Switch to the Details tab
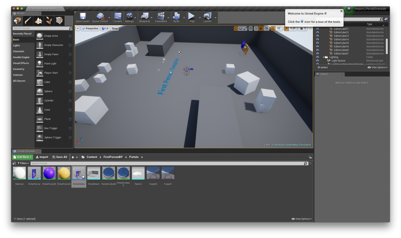The image size is (401, 238). [329, 74]
